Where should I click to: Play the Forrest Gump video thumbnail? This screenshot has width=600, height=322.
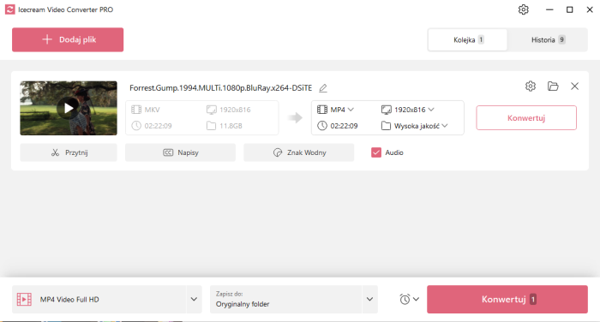[69, 108]
